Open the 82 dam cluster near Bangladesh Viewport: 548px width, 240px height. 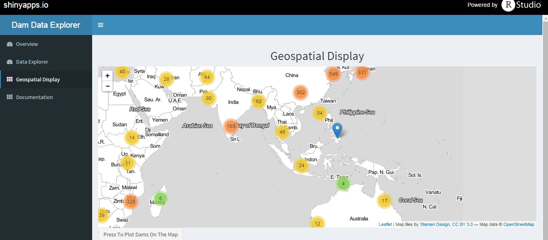[258, 101]
